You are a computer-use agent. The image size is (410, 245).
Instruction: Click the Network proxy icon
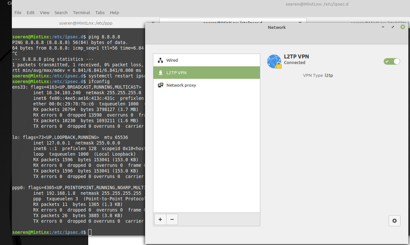pos(160,85)
